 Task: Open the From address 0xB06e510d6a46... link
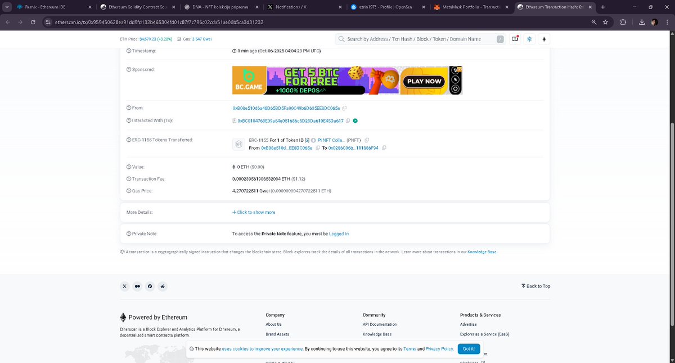click(286, 108)
